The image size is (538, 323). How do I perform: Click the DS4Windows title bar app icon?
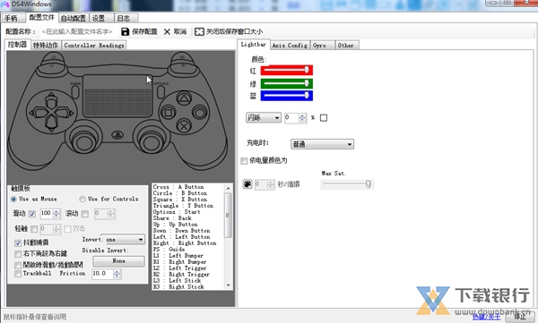4,4
